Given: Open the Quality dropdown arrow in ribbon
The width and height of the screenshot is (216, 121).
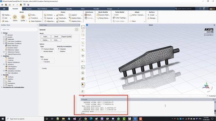Looking at the screenshot, I should click(x=26, y=21).
